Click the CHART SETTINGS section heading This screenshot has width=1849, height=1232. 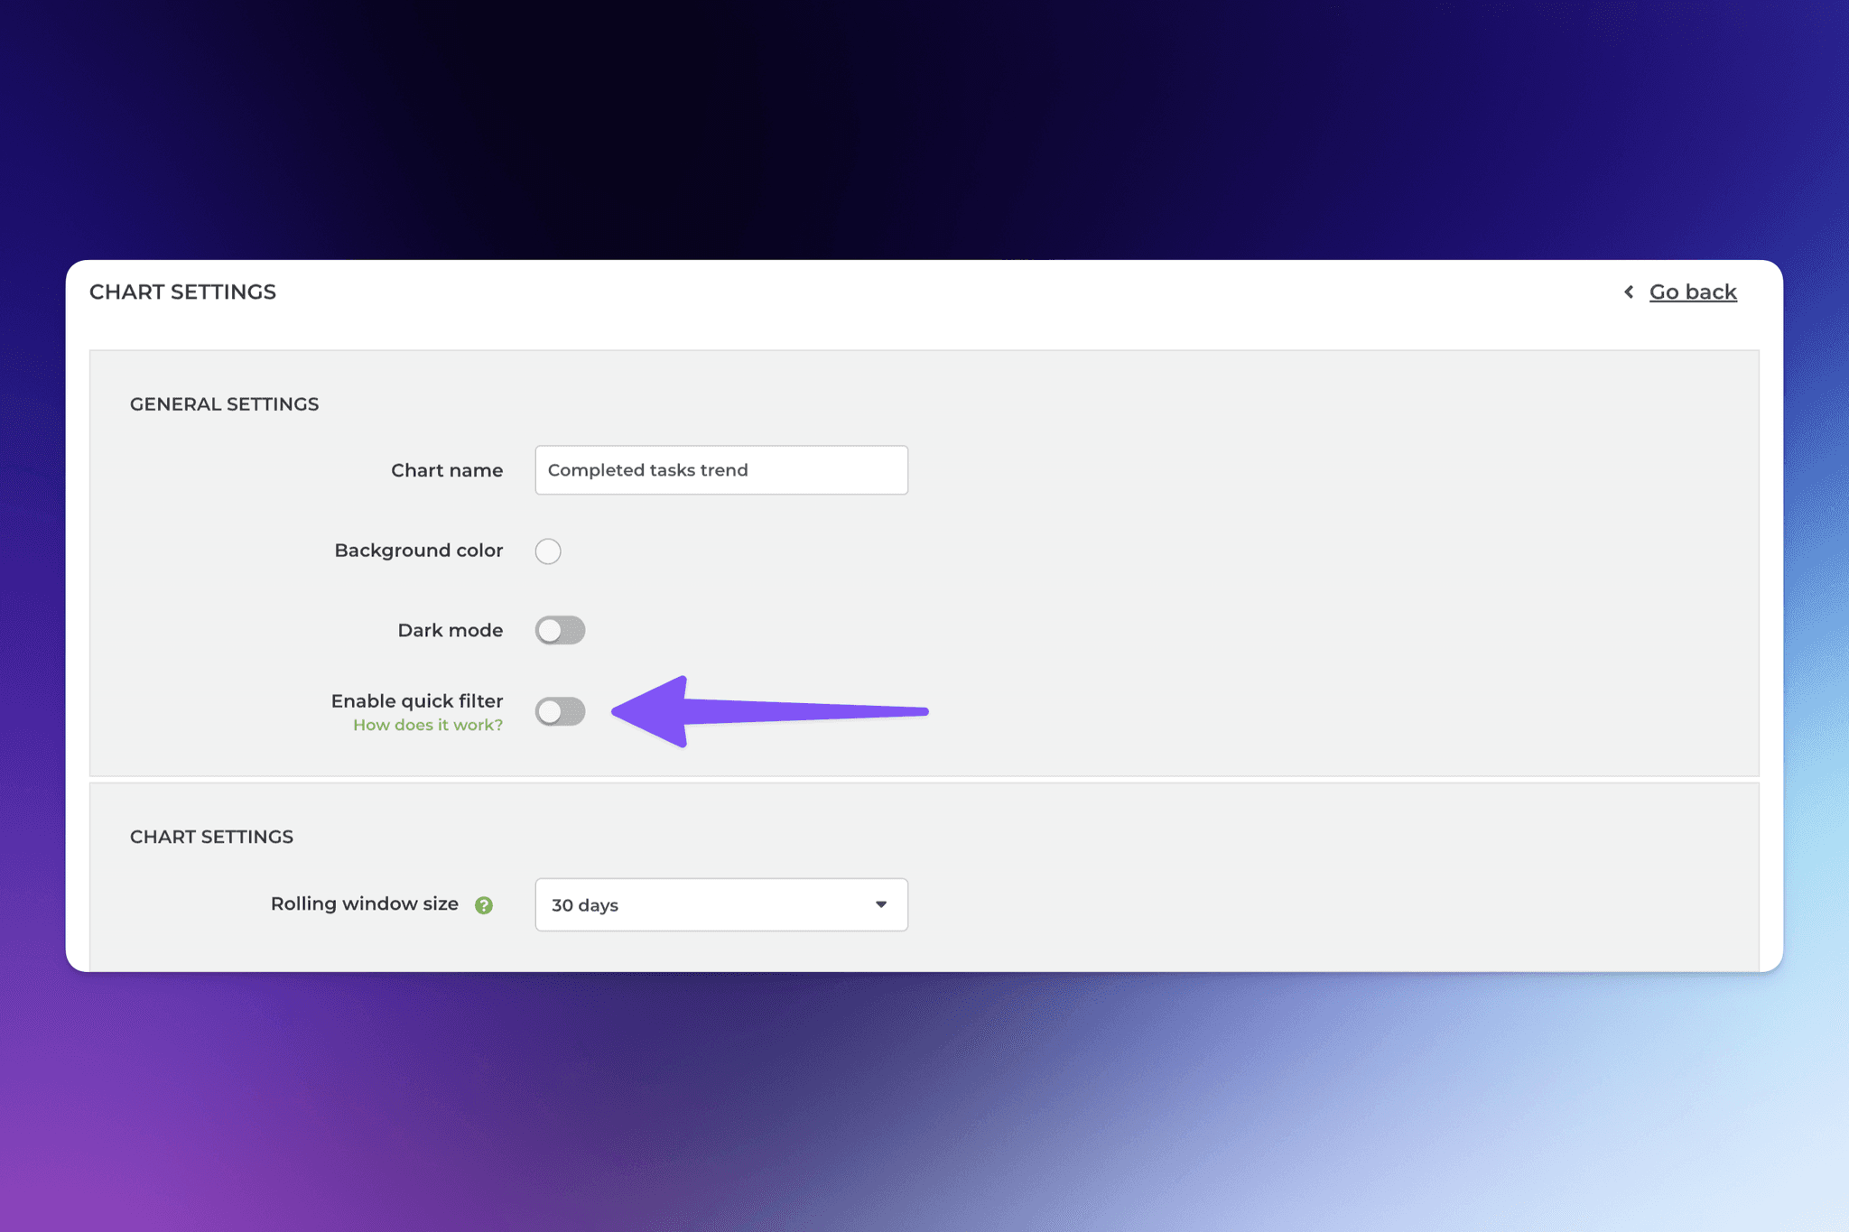(212, 837)
